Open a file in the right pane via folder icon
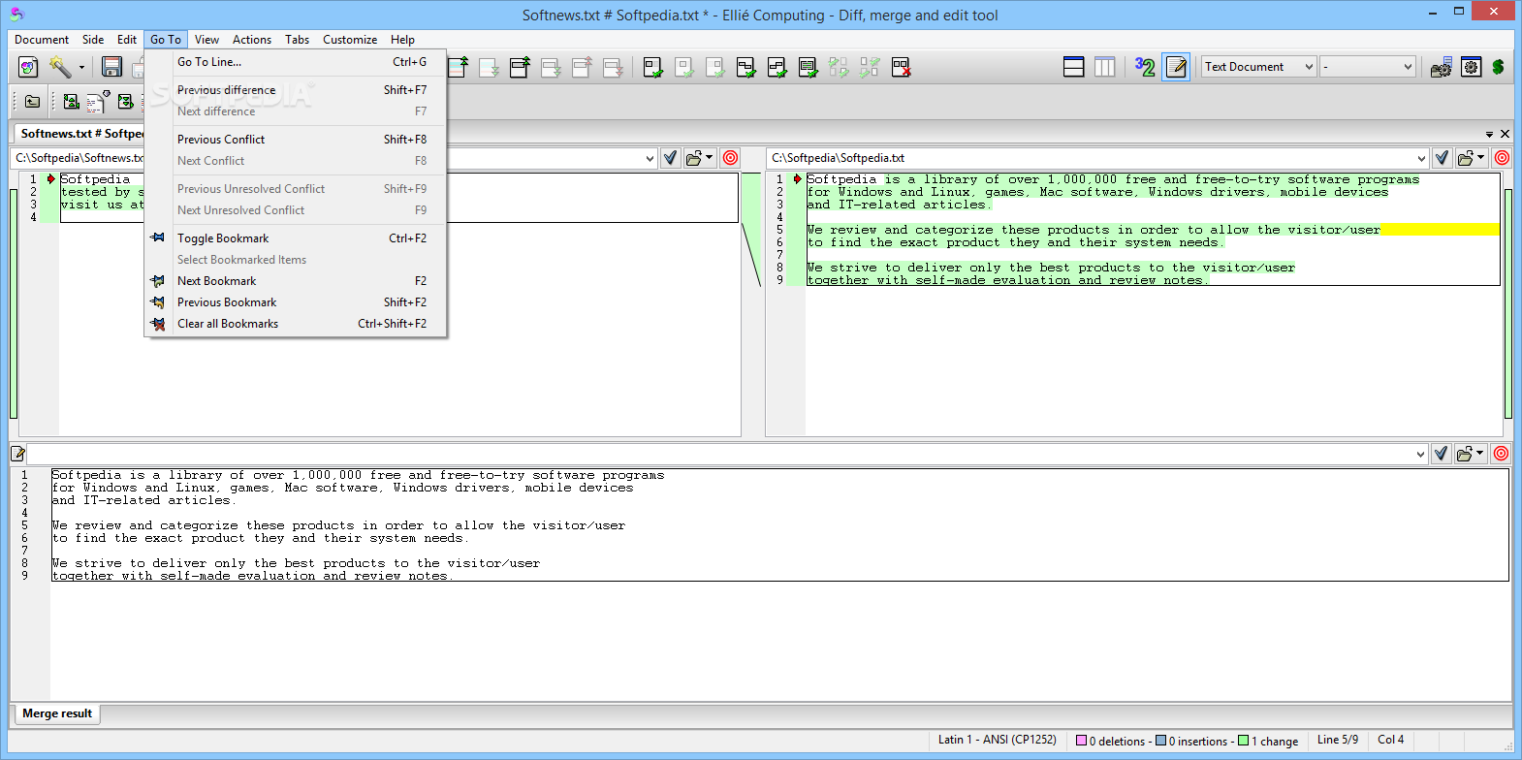Image resolution: width=1522 pixels, height=760 pixels. click(x=1466, y=158)
